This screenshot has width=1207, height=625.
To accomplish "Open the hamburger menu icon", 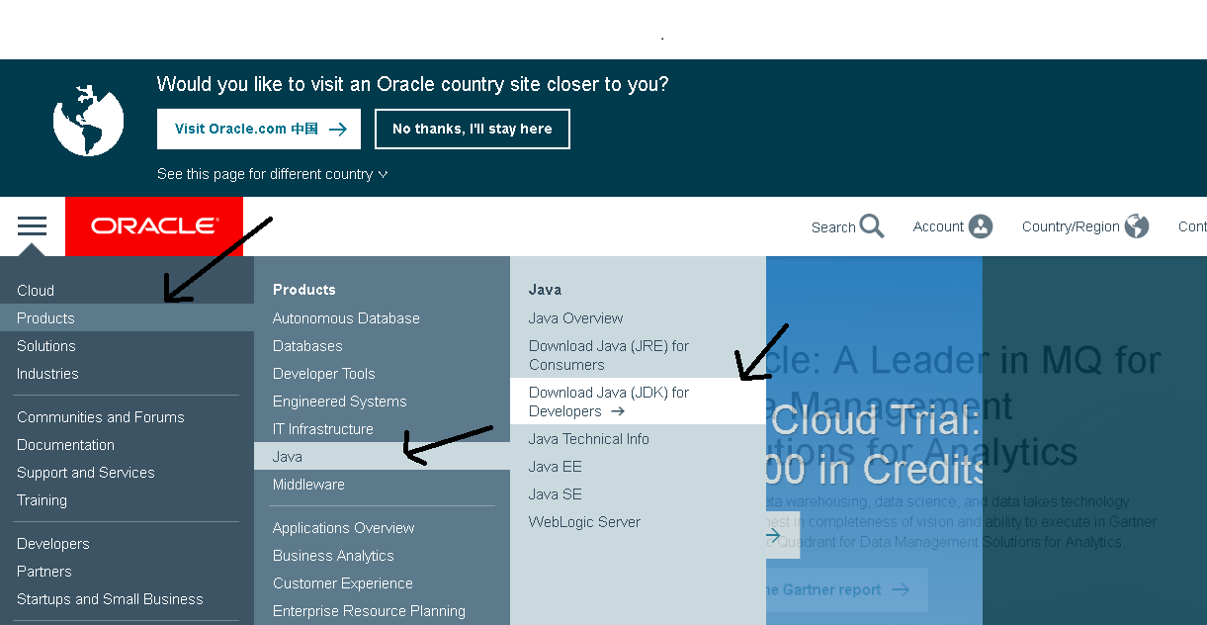I will click(32, 226).
